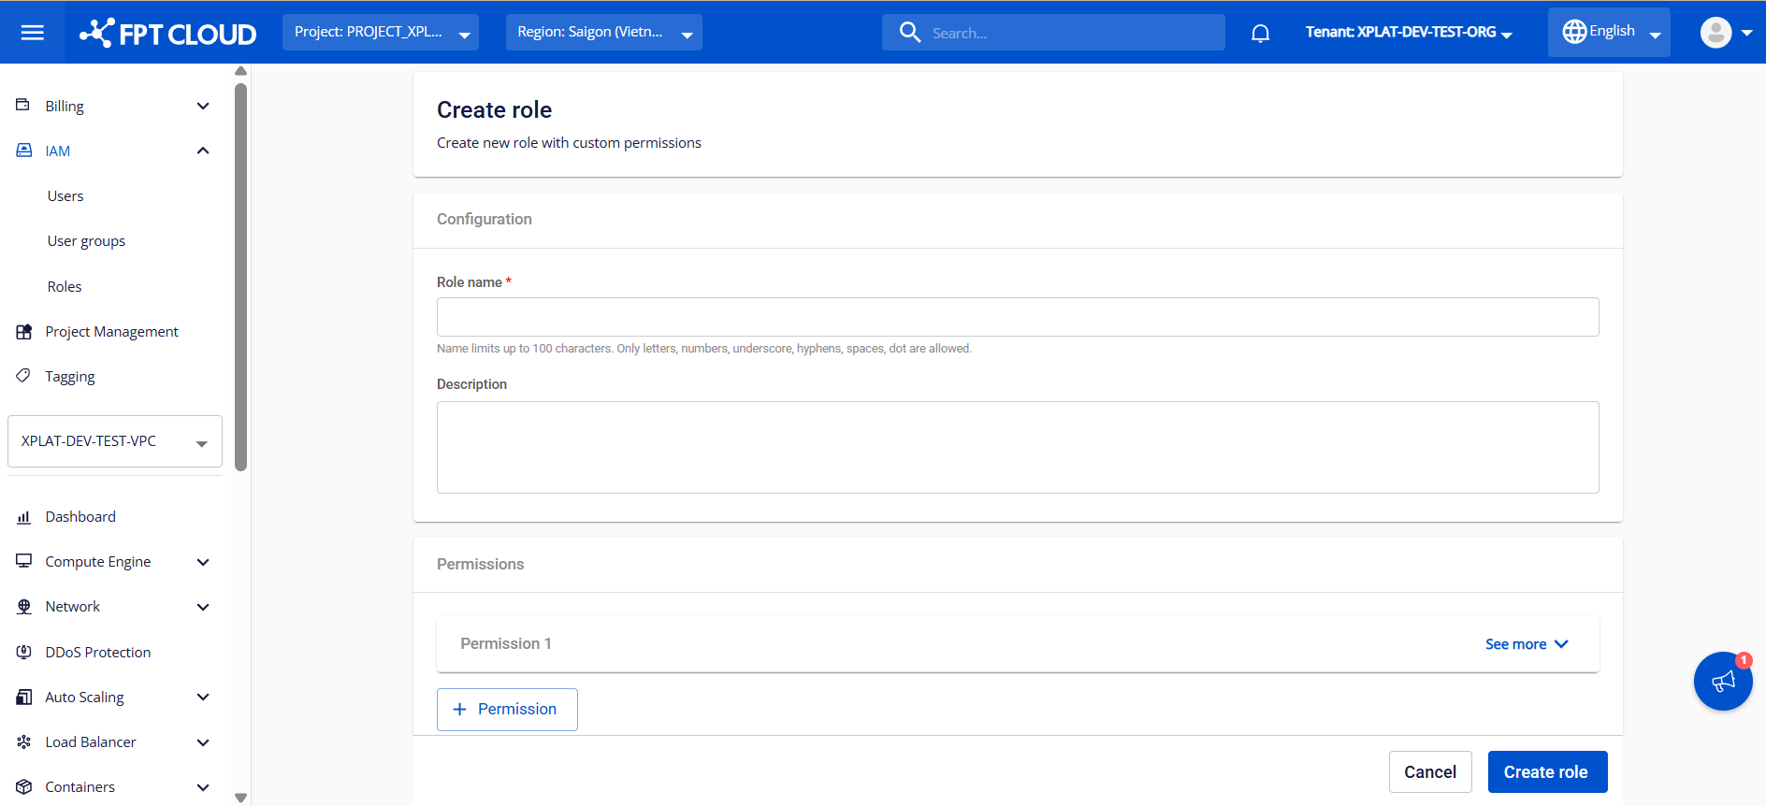Open the announcements megaphone widget
The height and width of the screenshot is (806, 1766).
click(1722, 682)
